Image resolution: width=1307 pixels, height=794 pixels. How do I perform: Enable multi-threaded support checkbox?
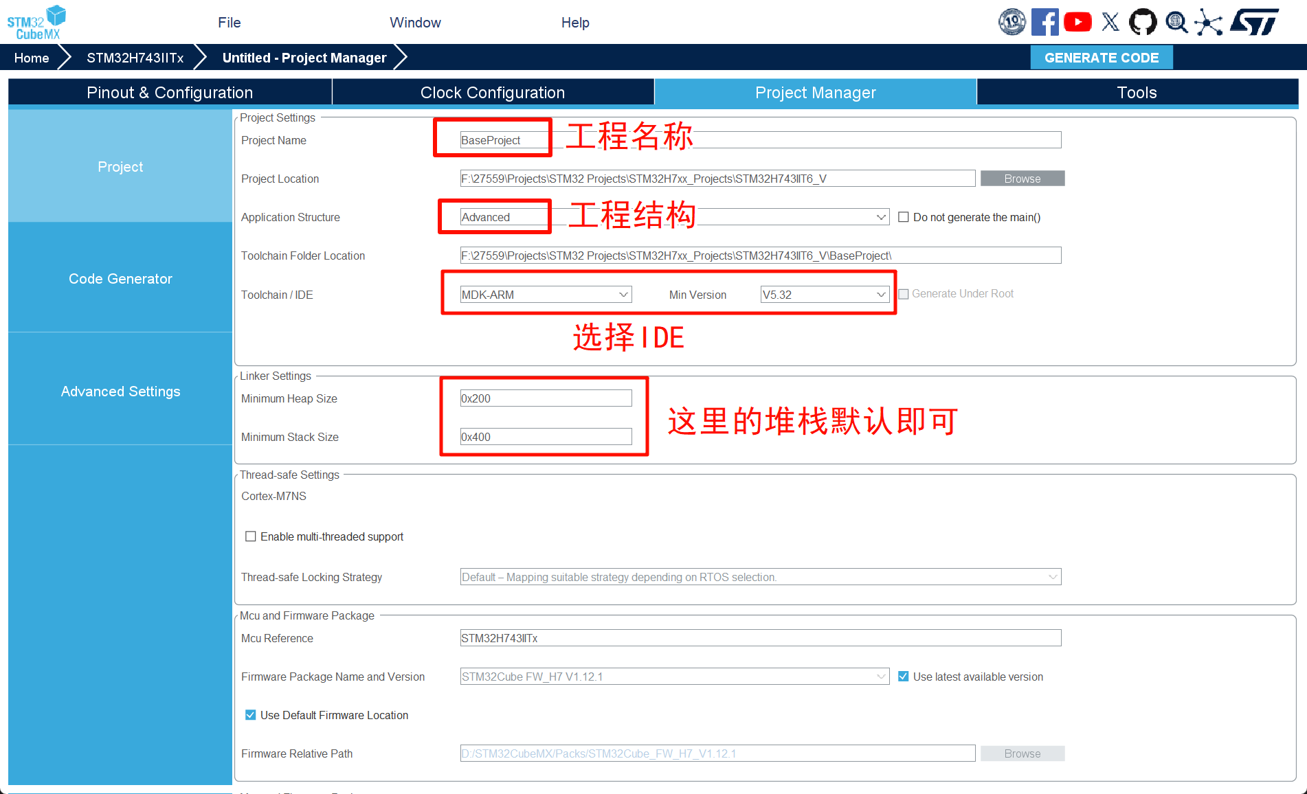pos(251,536)
